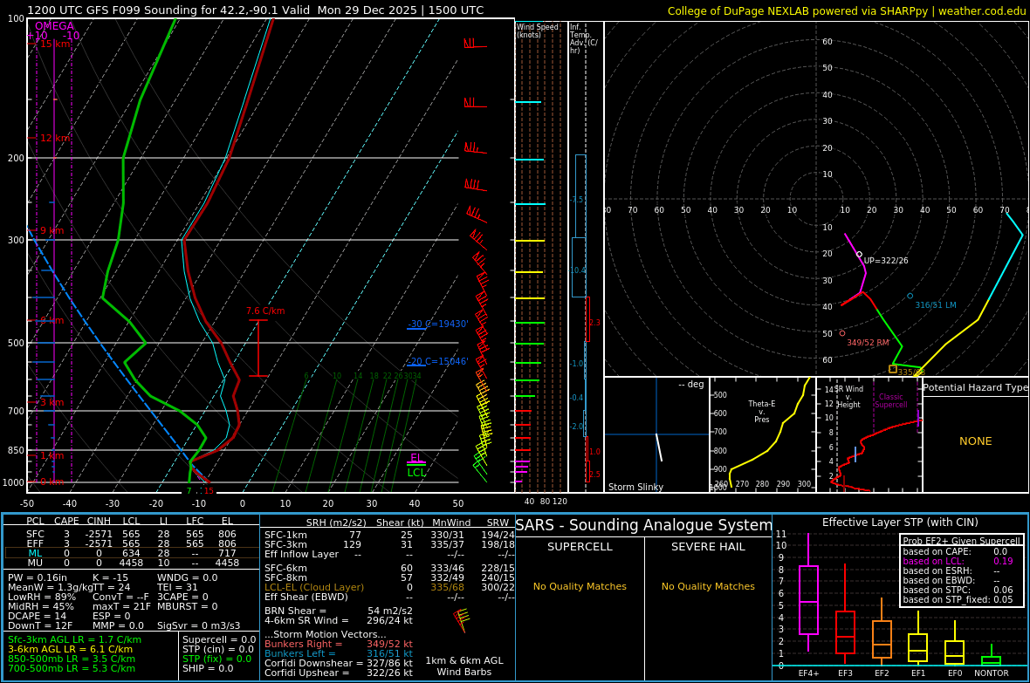Click the PW = 0.16in value

[38, 578]
